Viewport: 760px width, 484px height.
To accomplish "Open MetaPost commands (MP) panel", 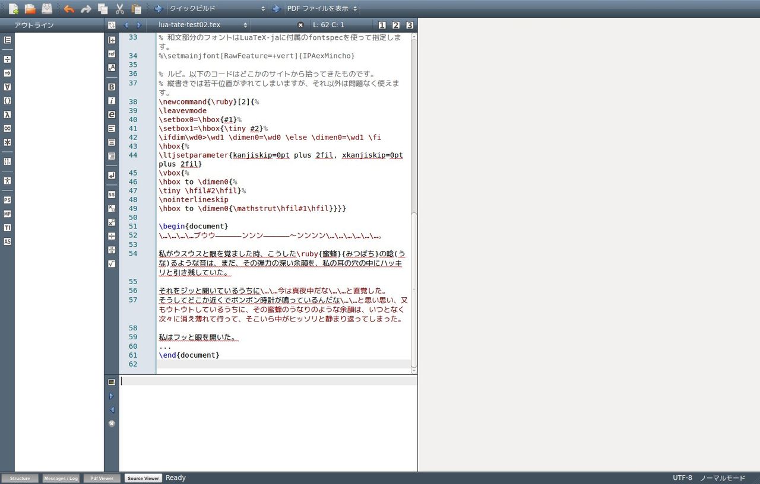I will (x=7, y=214).
